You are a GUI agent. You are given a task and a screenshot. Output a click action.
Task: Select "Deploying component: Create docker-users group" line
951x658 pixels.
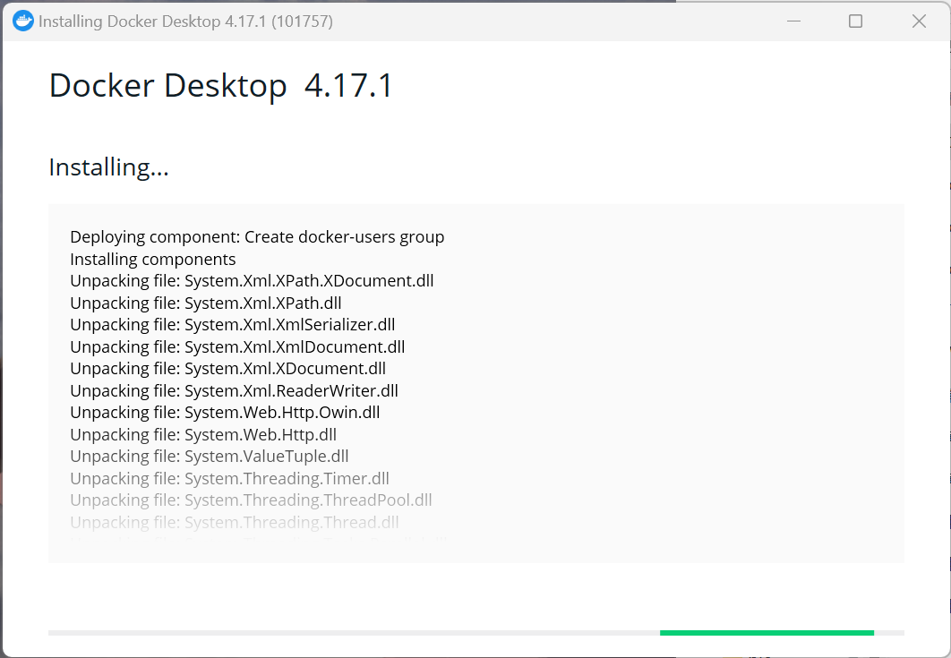coord(257,237)
